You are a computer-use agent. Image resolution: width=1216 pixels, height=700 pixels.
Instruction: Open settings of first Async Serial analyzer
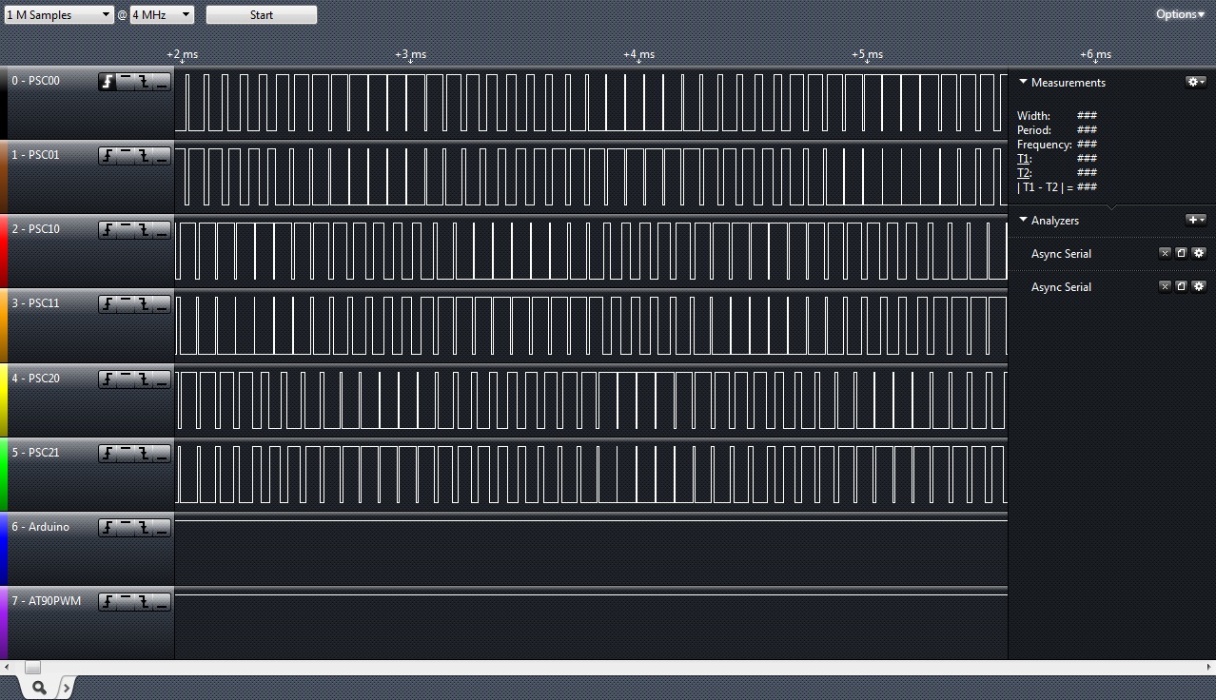coord(1199,253)
